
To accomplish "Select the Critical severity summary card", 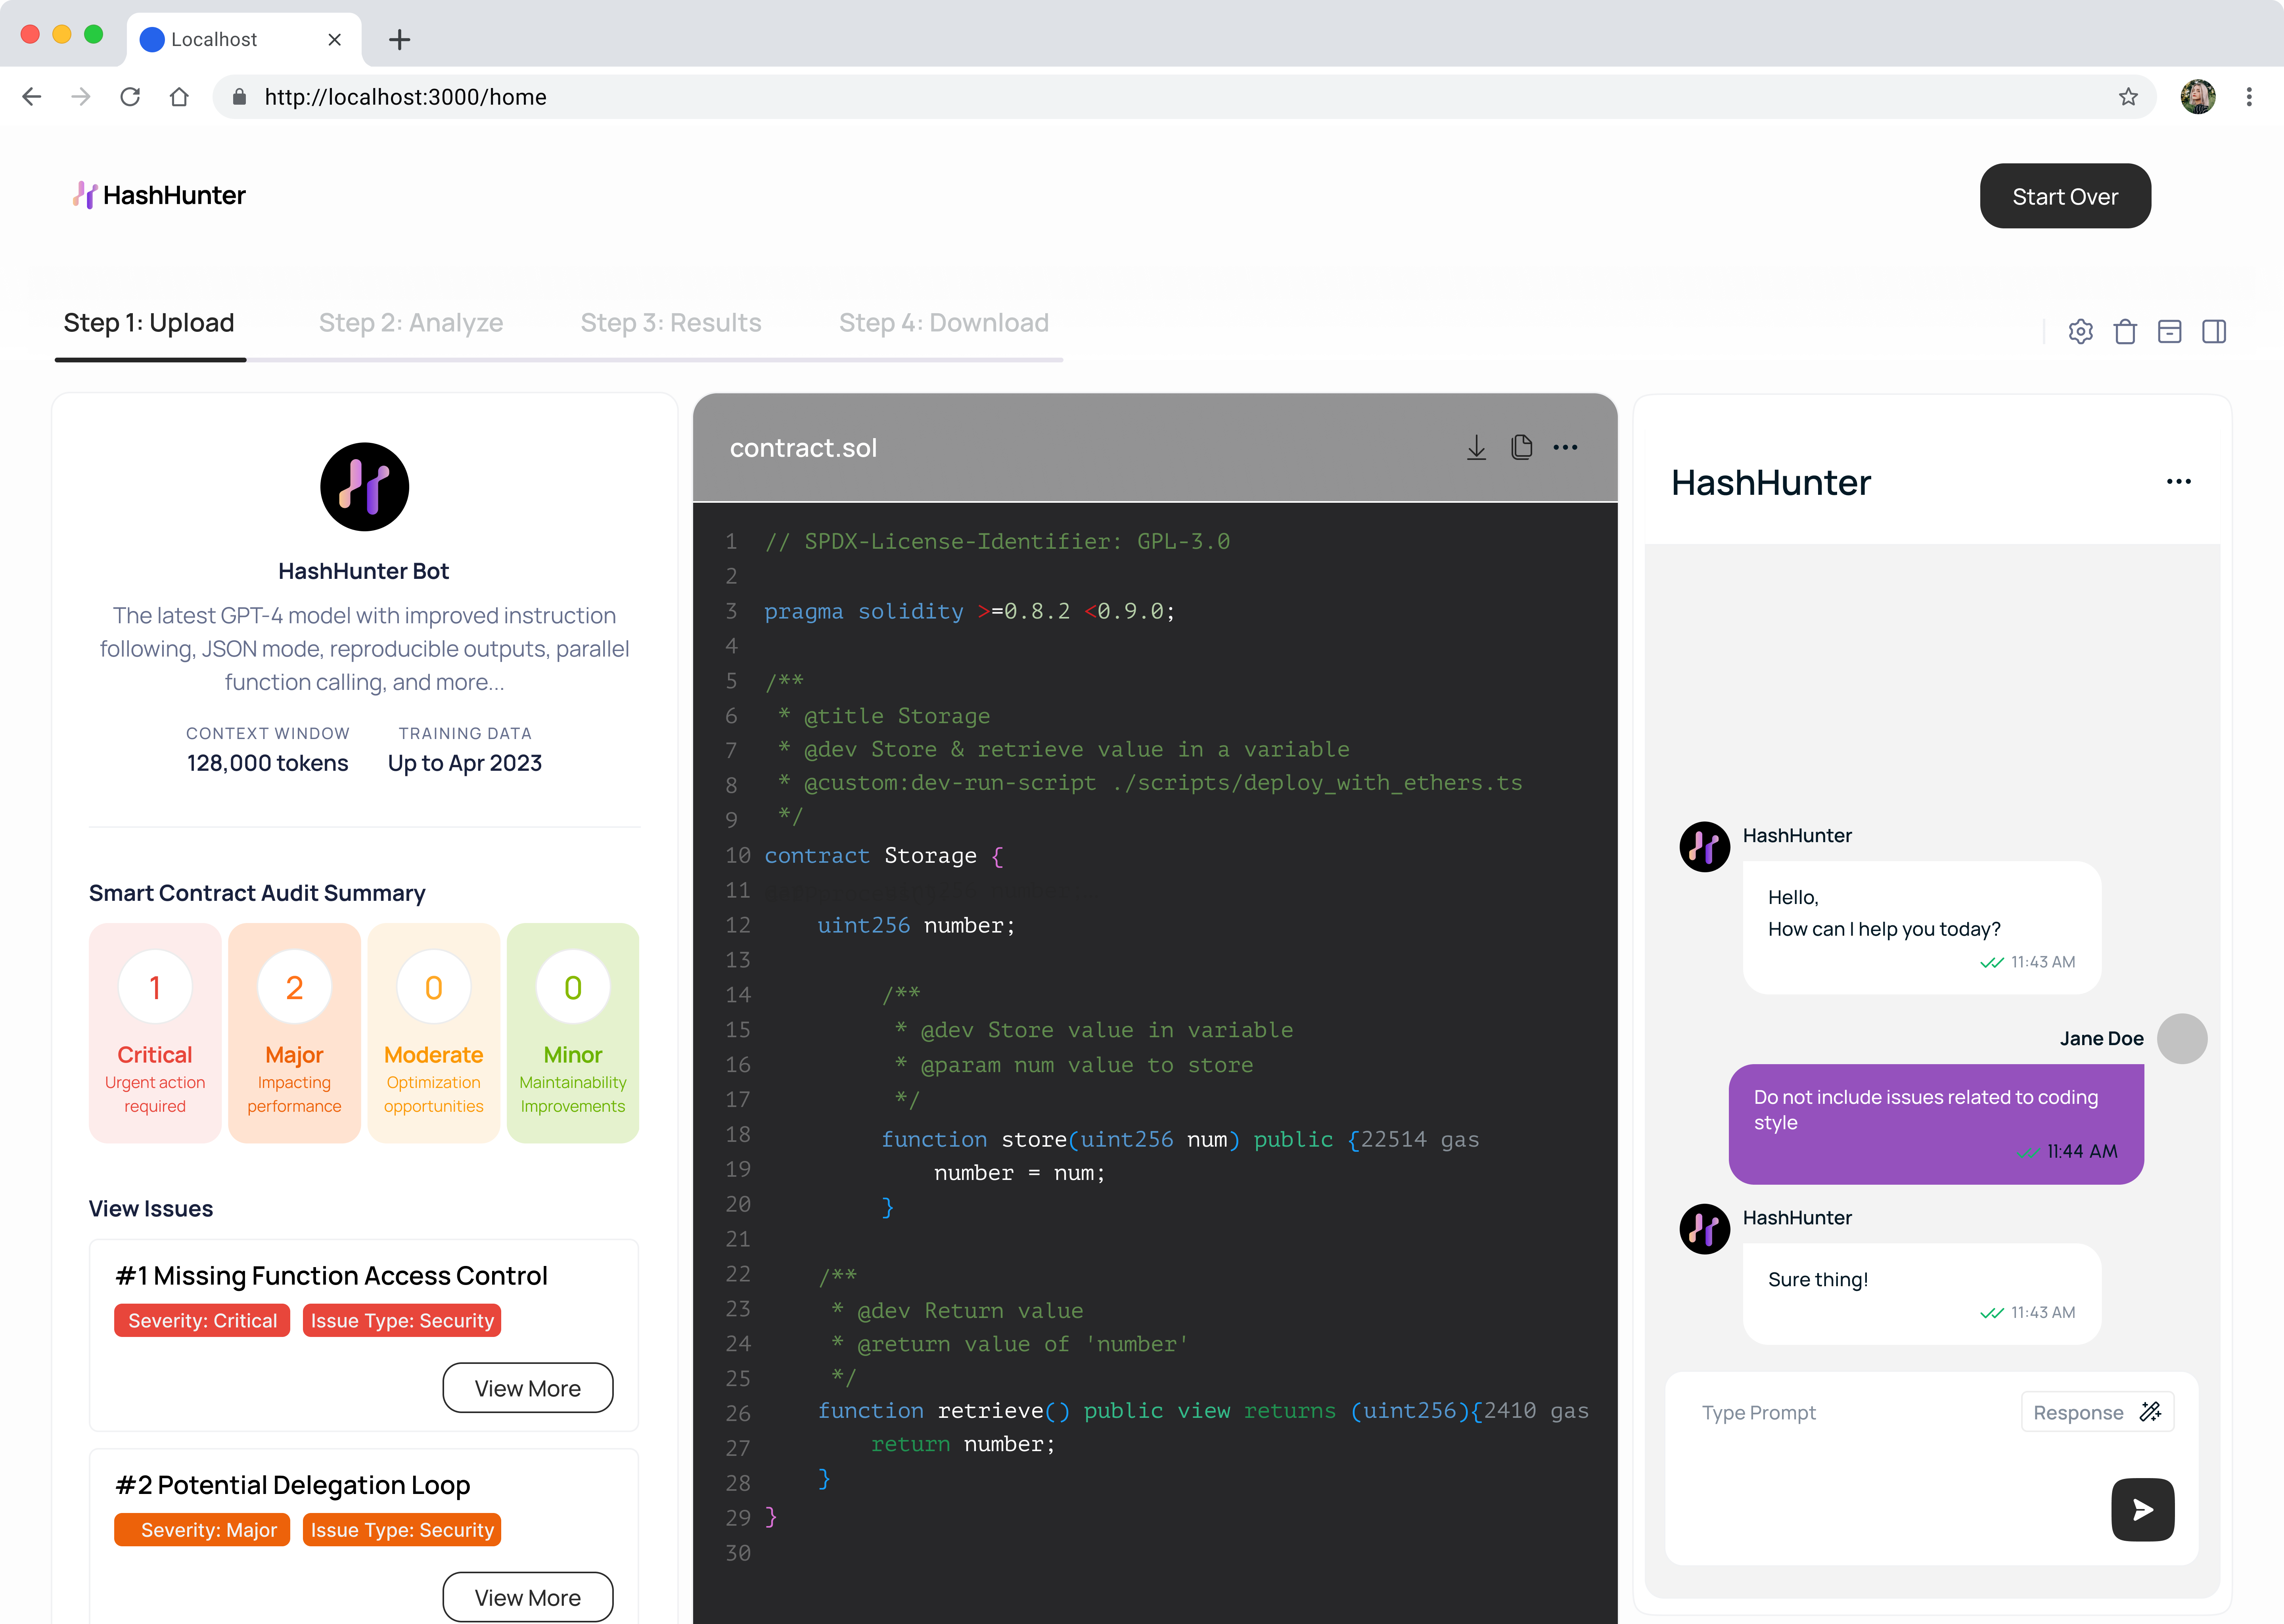I will (x=155, y=1033).
